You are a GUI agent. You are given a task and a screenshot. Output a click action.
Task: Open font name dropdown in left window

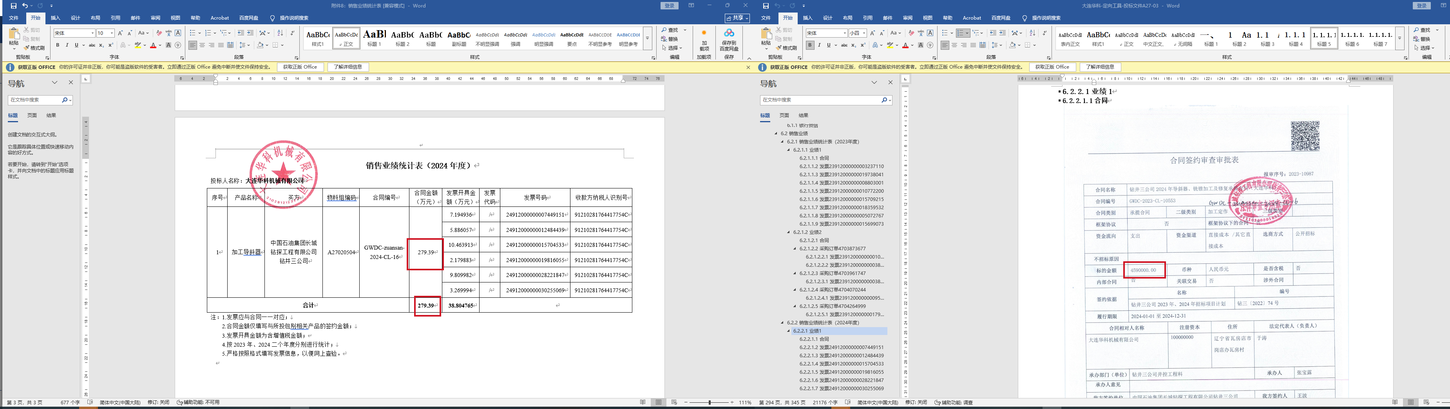pos(92,33)
